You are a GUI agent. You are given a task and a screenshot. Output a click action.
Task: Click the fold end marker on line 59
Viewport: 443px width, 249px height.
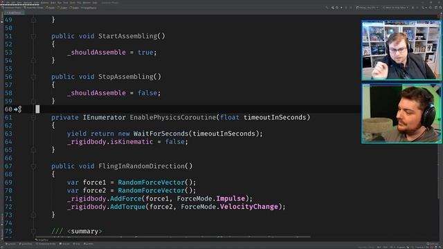(33, 101)
